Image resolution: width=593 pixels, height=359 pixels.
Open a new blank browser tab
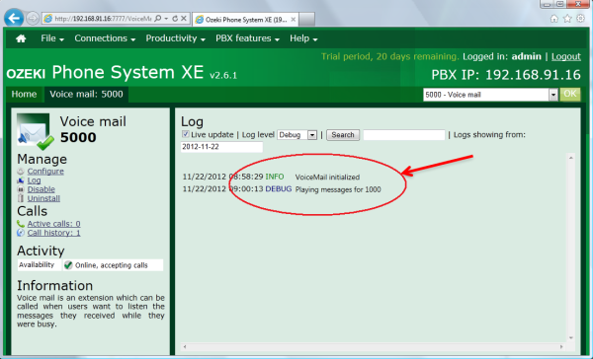306,20
